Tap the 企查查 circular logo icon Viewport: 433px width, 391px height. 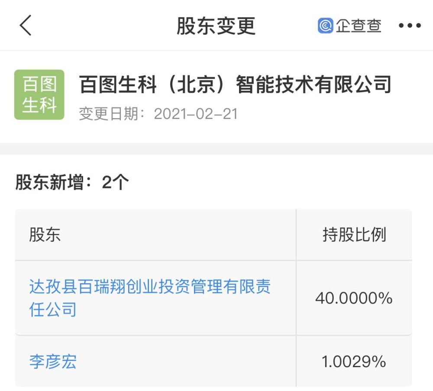click(x=325, y=26)
